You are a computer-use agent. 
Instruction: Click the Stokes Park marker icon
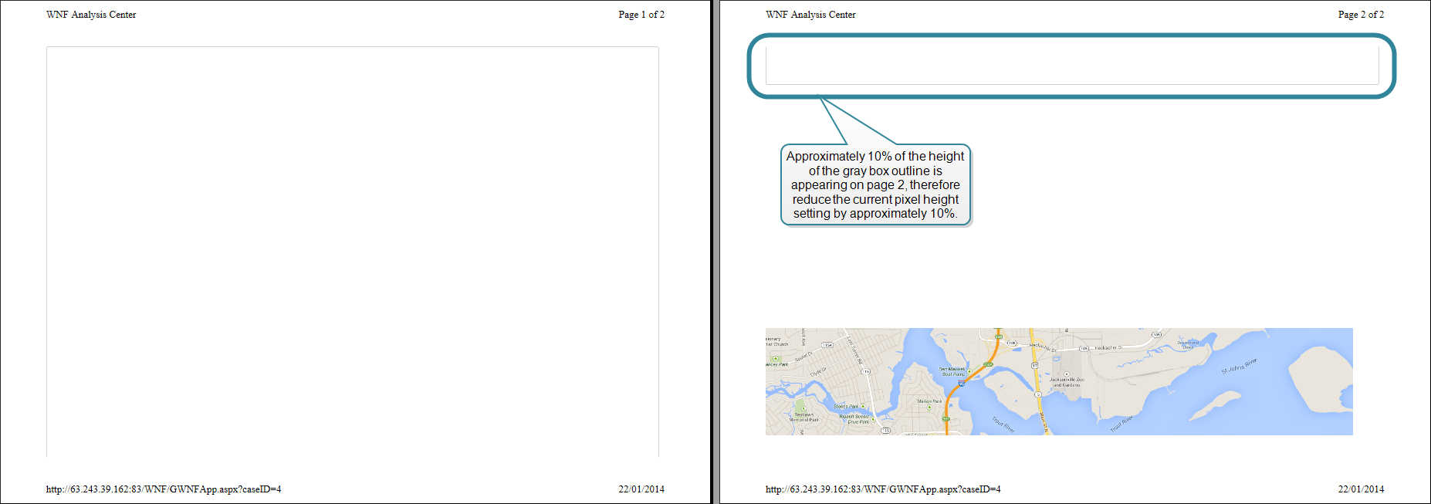(863, 406)
